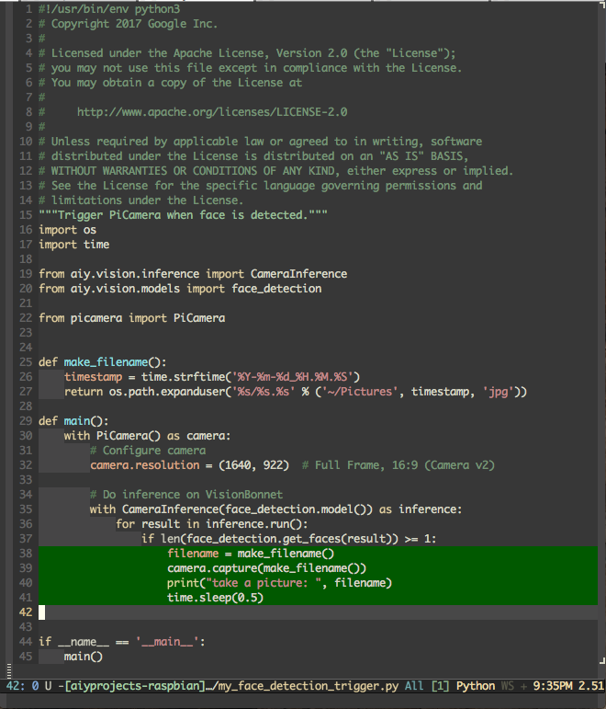Screen dimensions: 606x709
Task: Click the 'for result in inference.run():' line
Action: point(212,524)
